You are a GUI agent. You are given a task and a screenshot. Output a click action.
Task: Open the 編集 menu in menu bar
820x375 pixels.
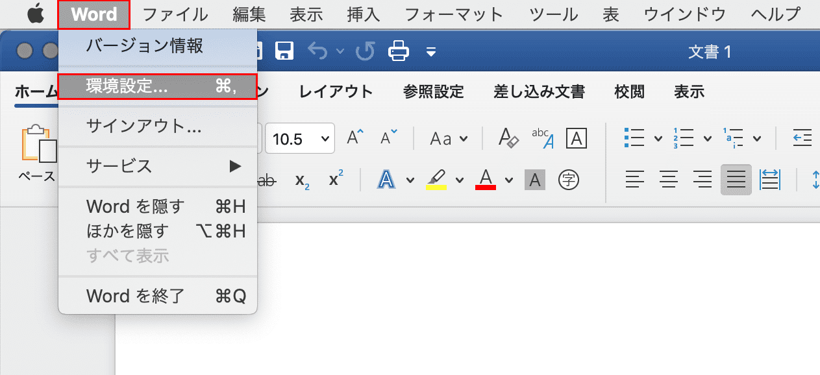(248, 14)
